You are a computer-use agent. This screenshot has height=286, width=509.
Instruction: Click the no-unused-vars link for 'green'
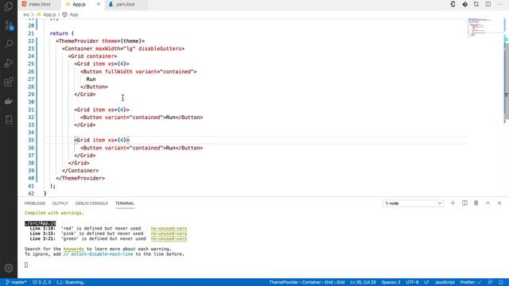[x=169, y=238]
